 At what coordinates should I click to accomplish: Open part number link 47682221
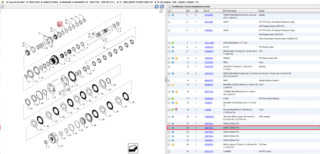[209, 30]
